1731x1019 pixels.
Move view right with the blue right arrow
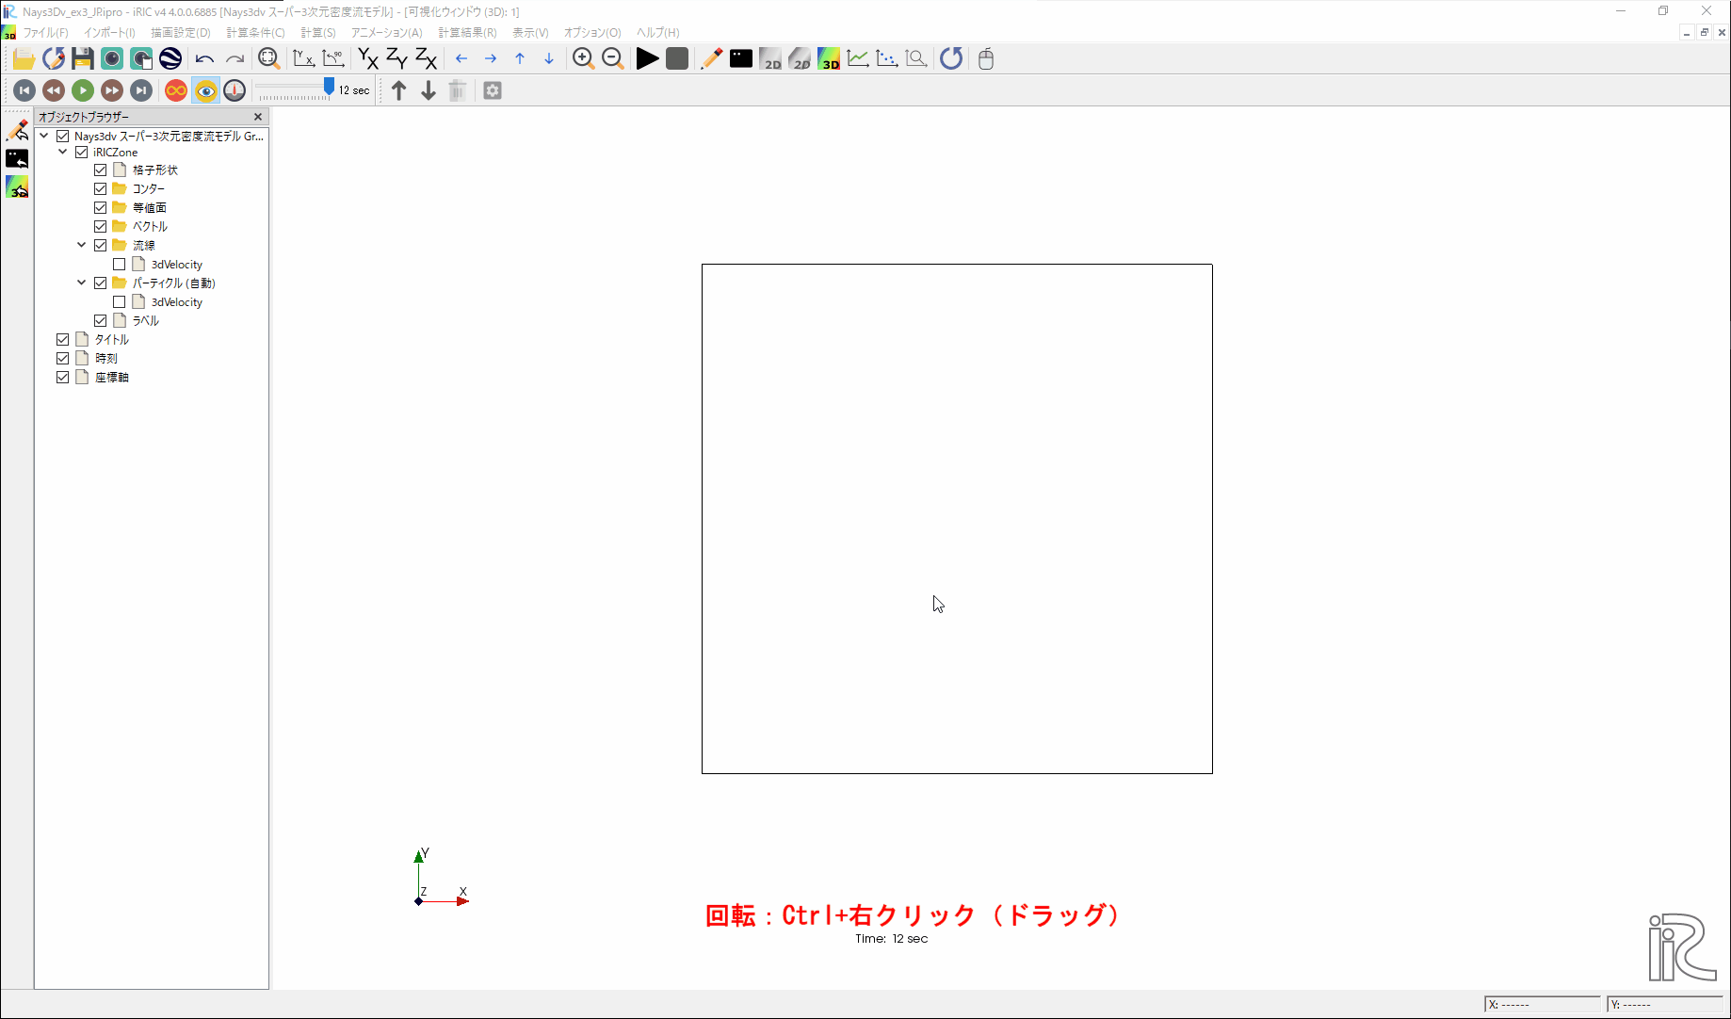(491, 58)
